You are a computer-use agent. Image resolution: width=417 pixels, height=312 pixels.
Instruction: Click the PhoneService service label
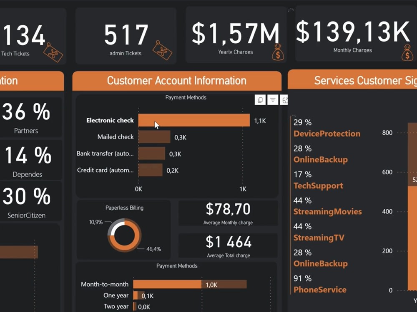tap(320, 290)
